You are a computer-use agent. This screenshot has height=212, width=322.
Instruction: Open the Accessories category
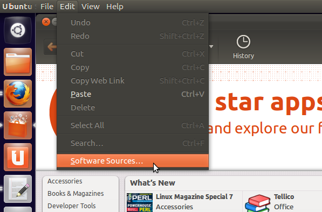(x=65, y=181)
